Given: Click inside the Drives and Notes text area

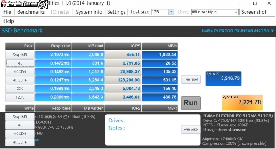Looking at the screenshot, I should coord(153,130).
